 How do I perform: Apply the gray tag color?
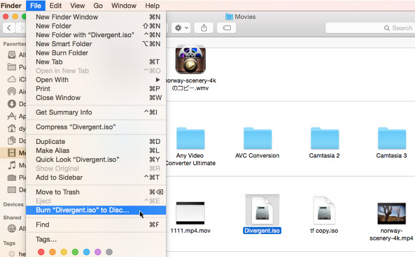(109, 252)
